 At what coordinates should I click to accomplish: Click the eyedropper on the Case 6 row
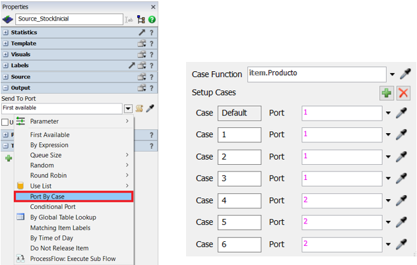coord(401,245)
